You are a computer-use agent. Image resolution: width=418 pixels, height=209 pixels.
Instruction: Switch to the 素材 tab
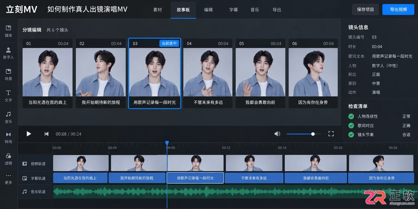click(158, 10)
